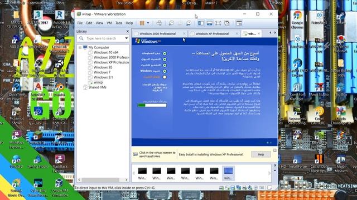
Task: Open the snapshot manager toolbar icon
Action: click(x=189, y=23)
